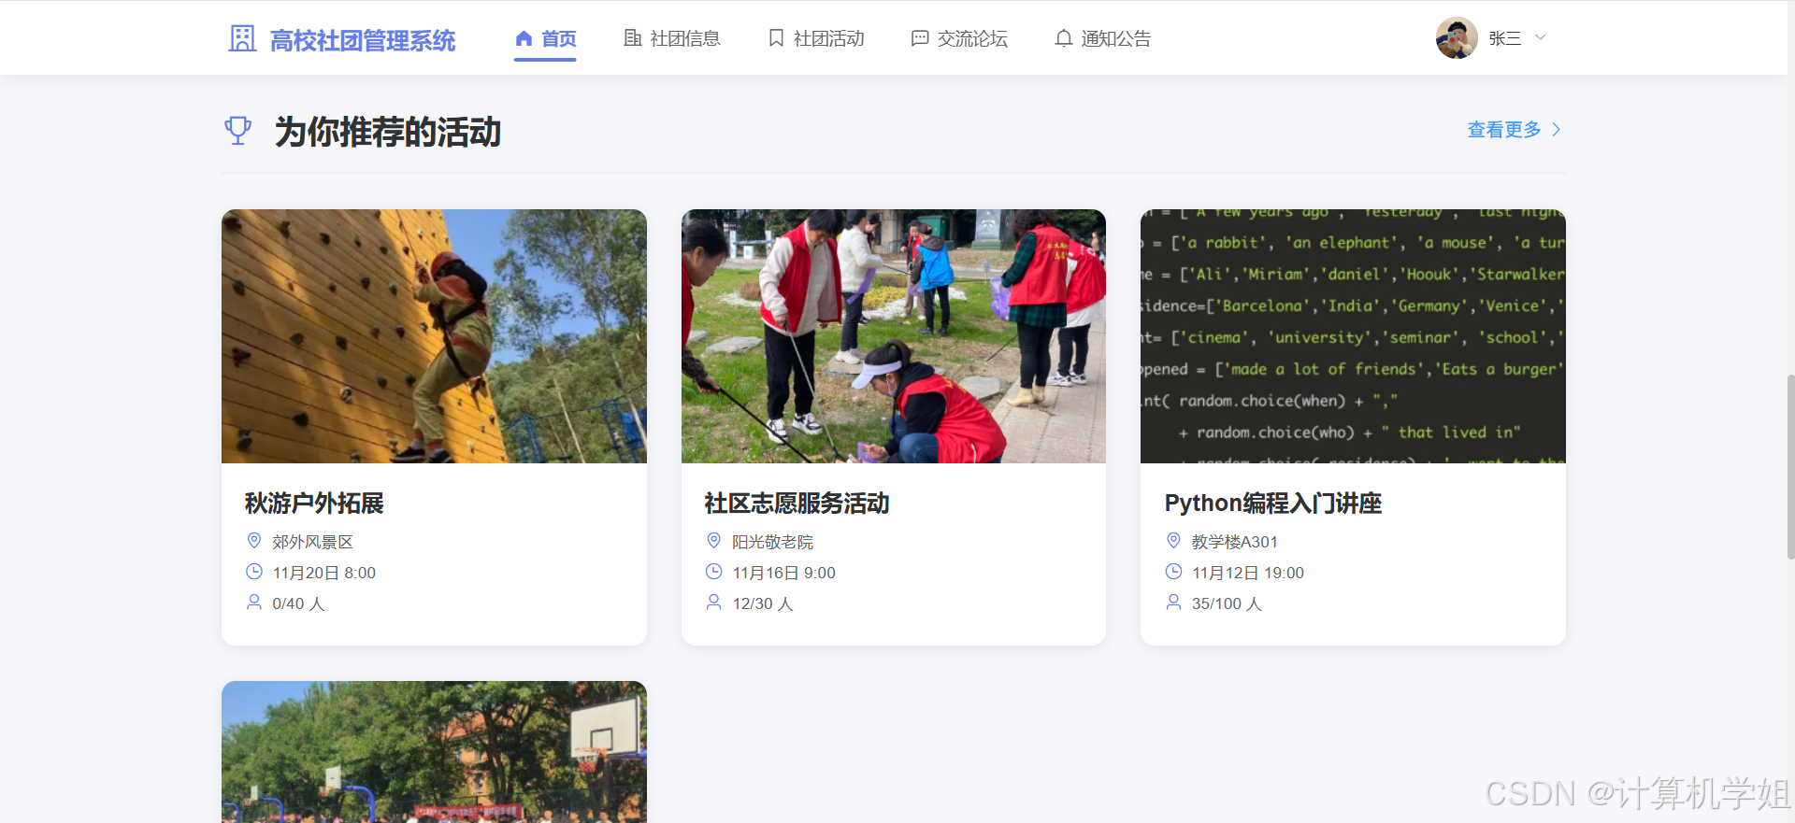This screenshot has width=1795, height=823.
Task: Click the page vertical scrollbar thumb
Action: click(1790, 466)
